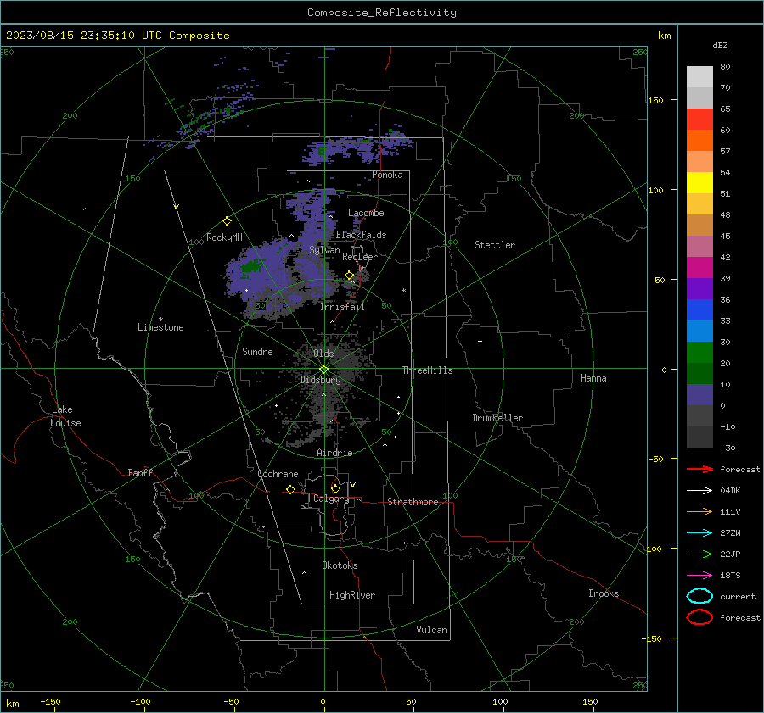Click the ThreeHills label on map
Viewport: 764px width, 713px height.
(x=427, y=370)
